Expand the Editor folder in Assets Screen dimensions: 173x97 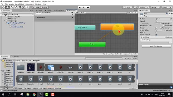tap(3, 75)
